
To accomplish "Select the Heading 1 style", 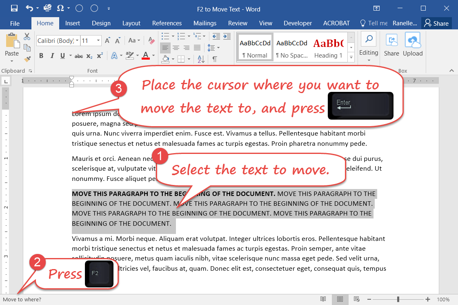I will point(329,47).
